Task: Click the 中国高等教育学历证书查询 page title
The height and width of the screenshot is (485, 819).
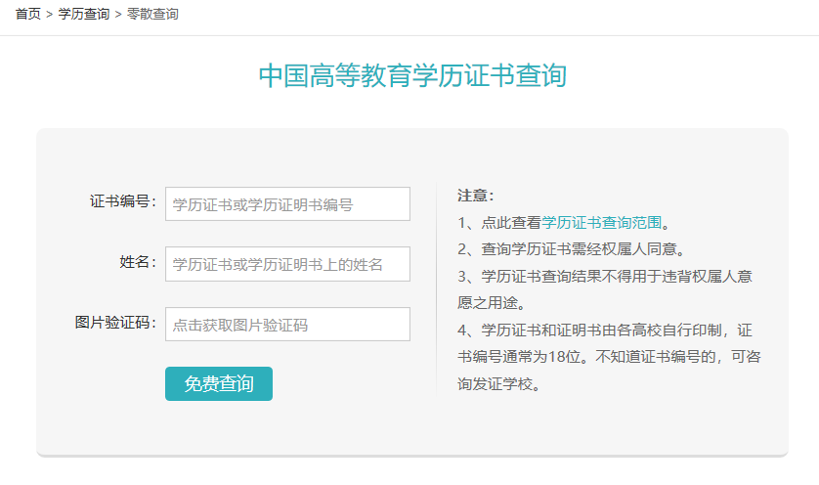Action: 412,76
